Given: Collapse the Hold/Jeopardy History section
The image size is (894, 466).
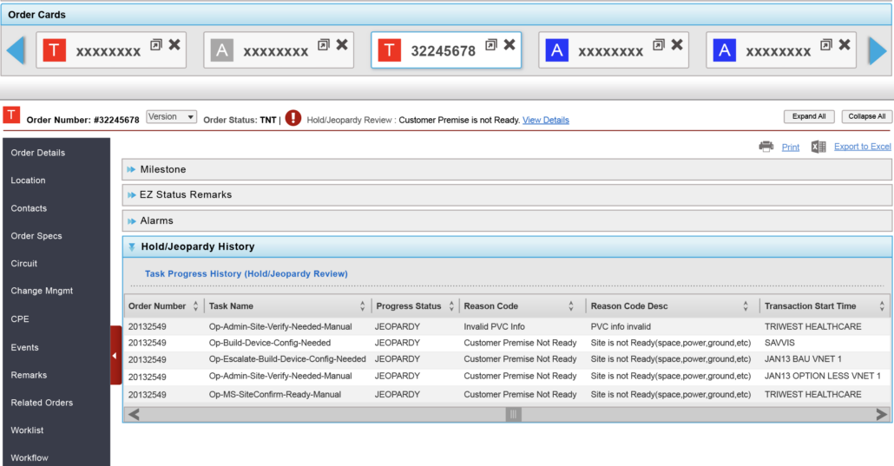Looking at the screenshot, I should [x=132, y=247].
